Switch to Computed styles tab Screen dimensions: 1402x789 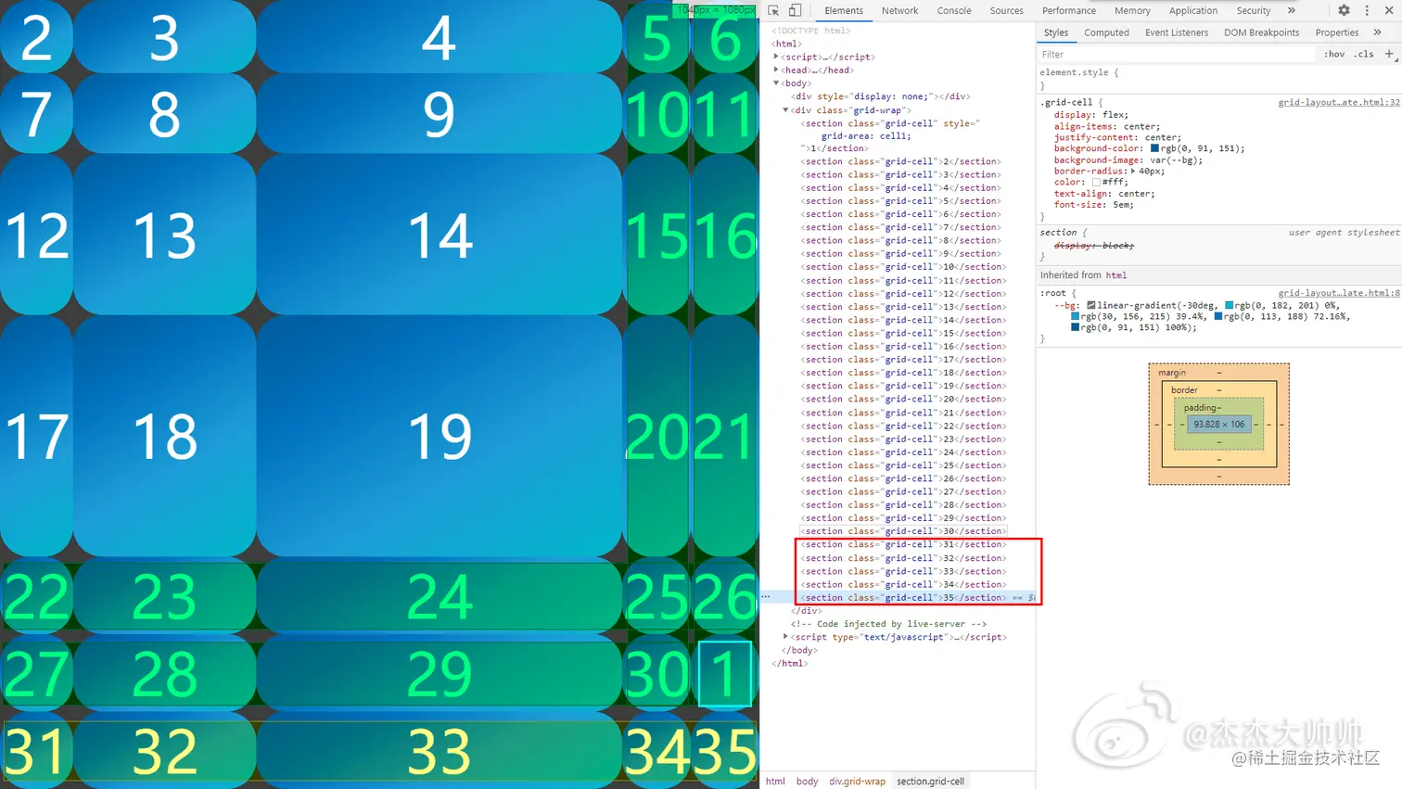(x=1106, y=32)
